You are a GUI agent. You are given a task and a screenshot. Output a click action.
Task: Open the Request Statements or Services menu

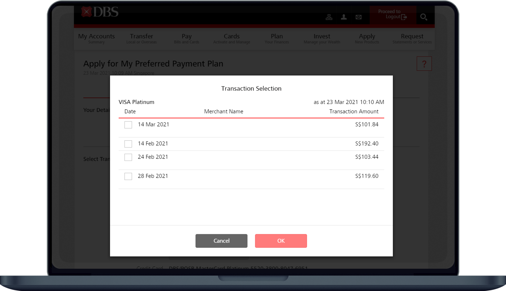(412, 39)
